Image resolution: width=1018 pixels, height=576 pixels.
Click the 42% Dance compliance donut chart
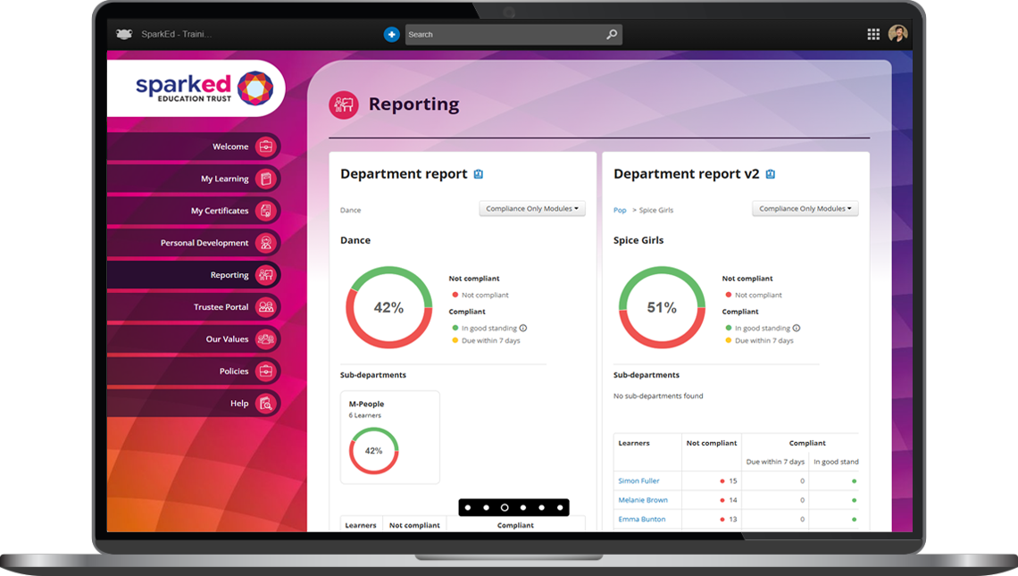point(389,307)
